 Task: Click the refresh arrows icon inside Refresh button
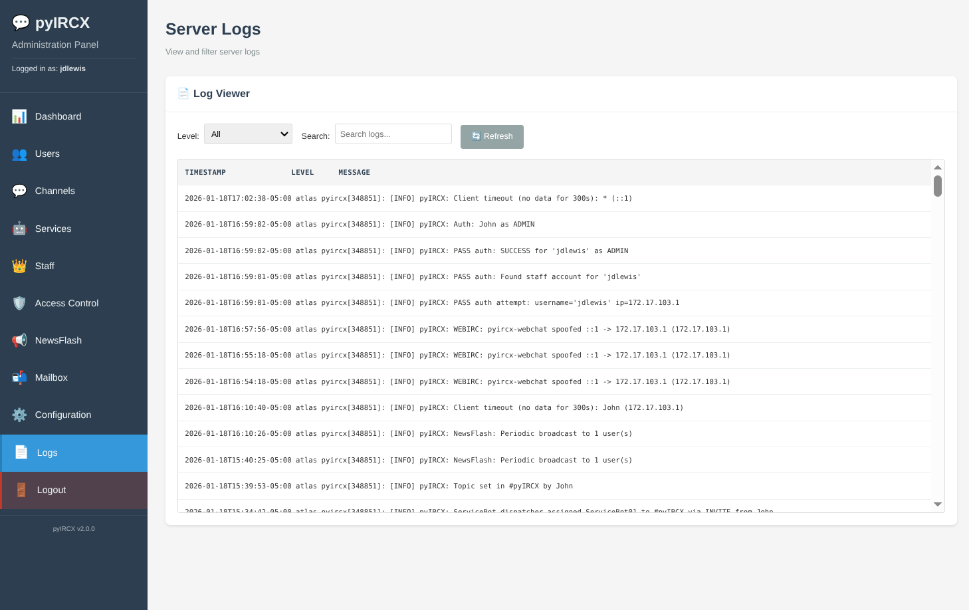click(x=477, y=136)
